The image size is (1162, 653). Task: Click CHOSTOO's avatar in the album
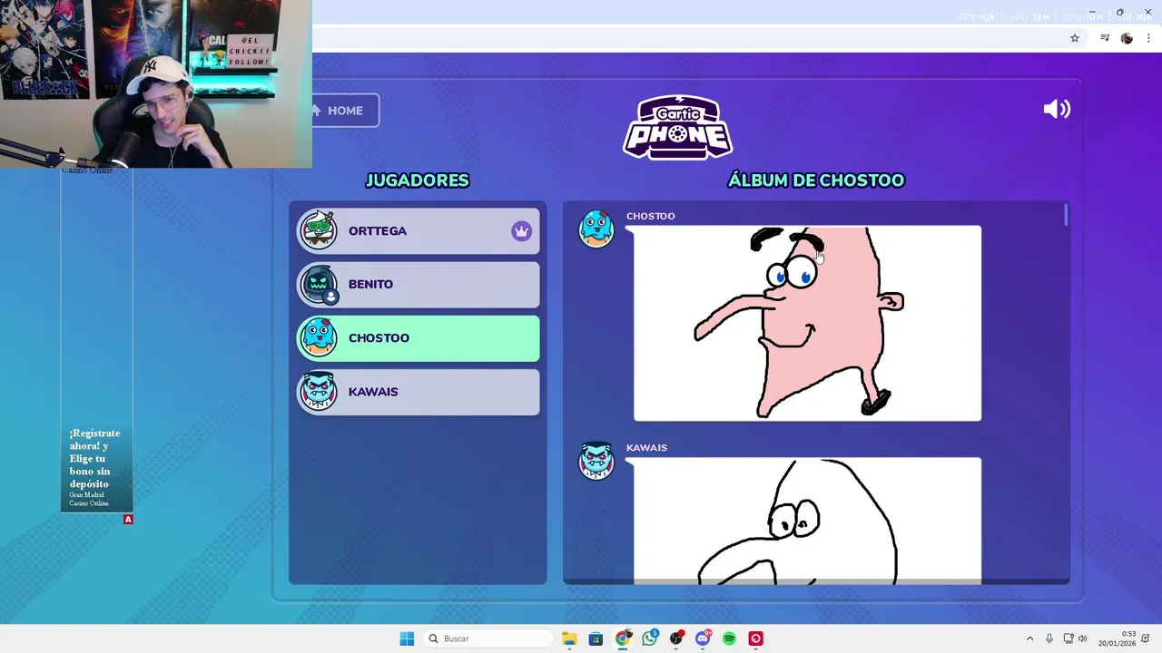596,229
